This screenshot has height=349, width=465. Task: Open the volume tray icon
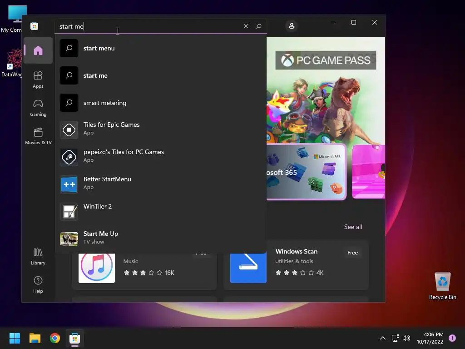click(406, 338)
